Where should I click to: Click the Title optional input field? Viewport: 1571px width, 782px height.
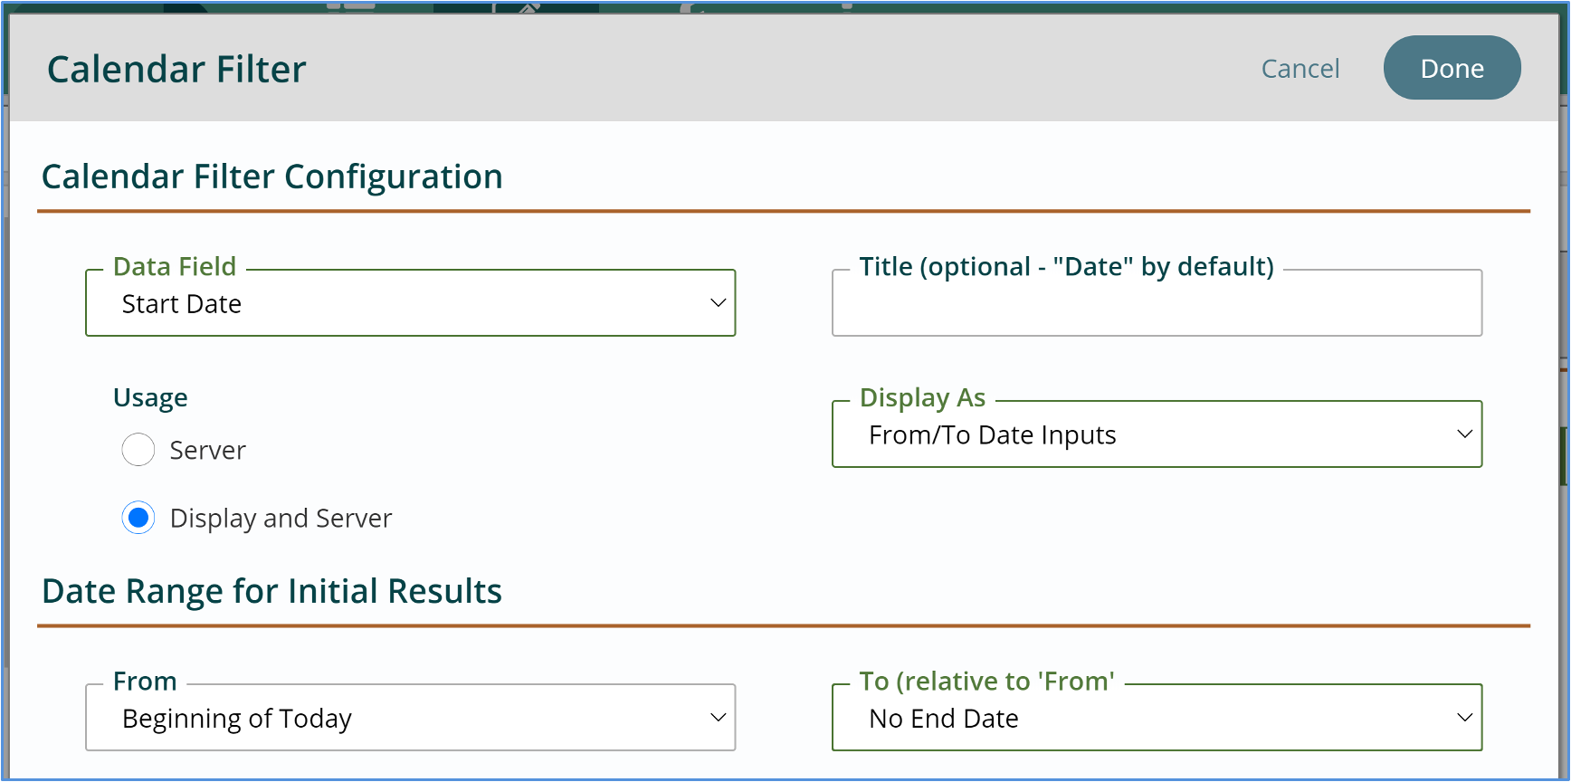point(1157,303)
